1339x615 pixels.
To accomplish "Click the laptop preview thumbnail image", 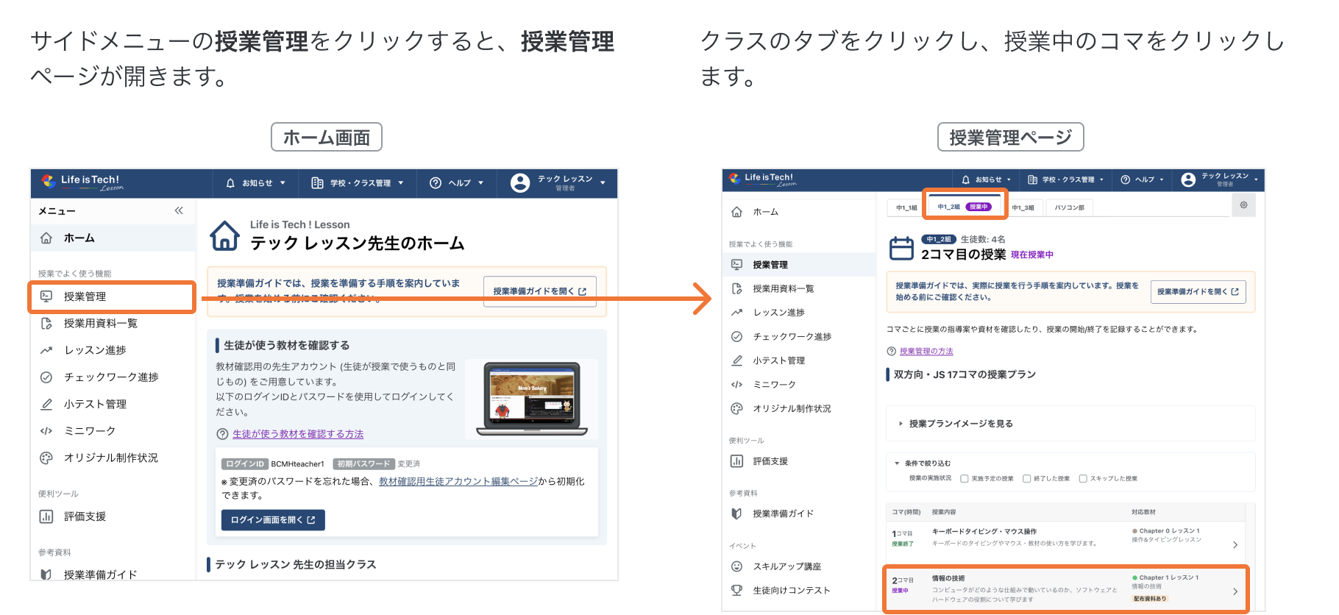I will (532, 399).
